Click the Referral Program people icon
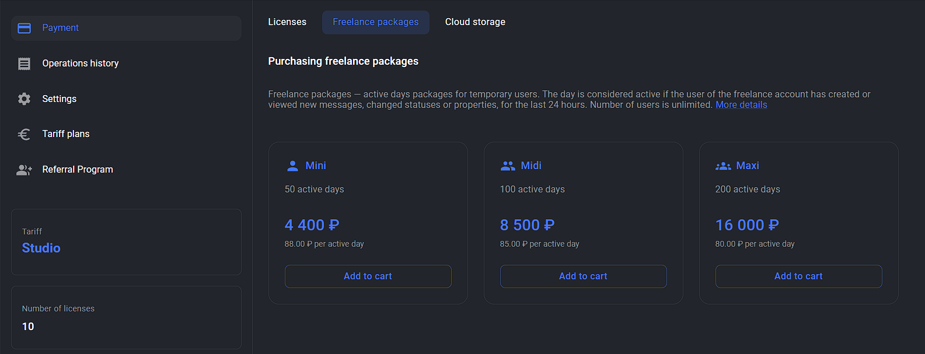The width and height of the screenshot is (925, 354). (24, 170)
